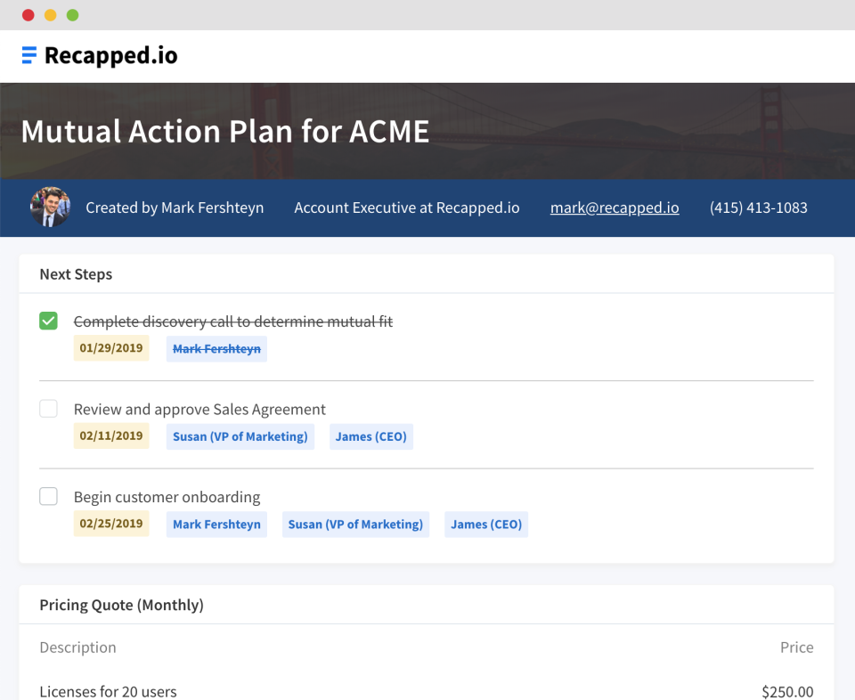Click the 02/11/2019 date tag

coord(110,435)
